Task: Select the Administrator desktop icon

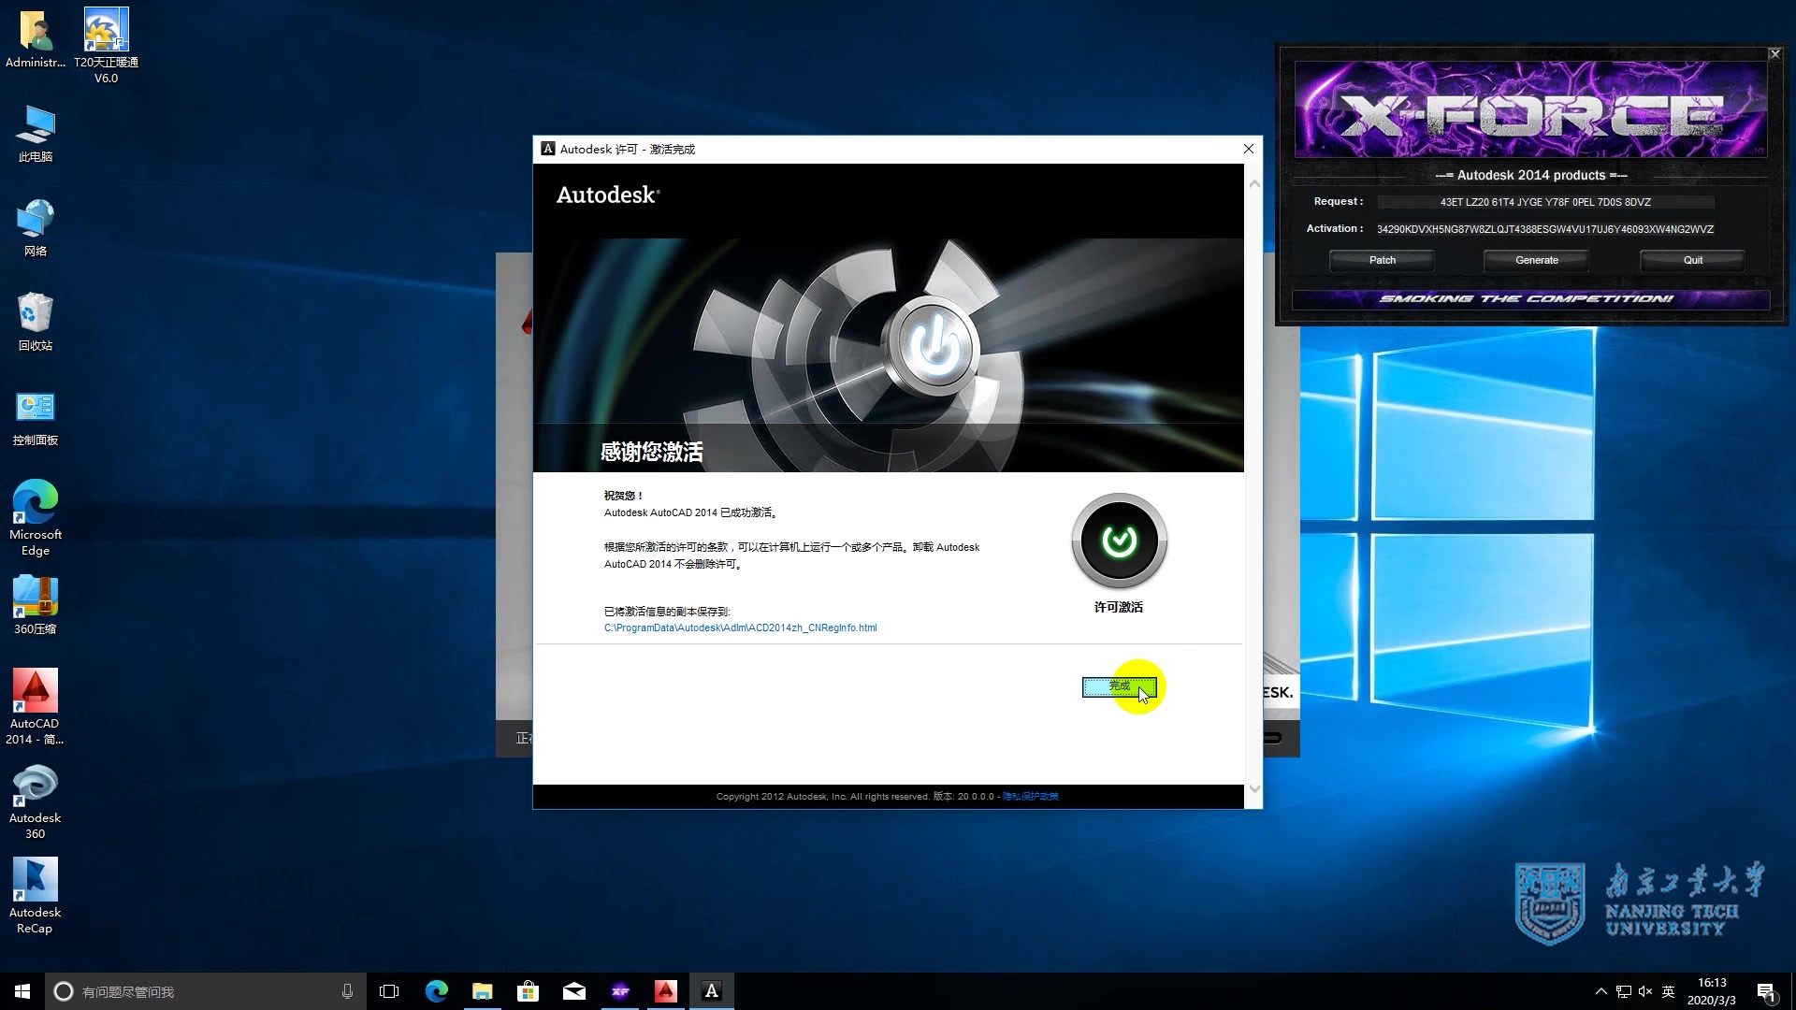Action: coord(36,39)
